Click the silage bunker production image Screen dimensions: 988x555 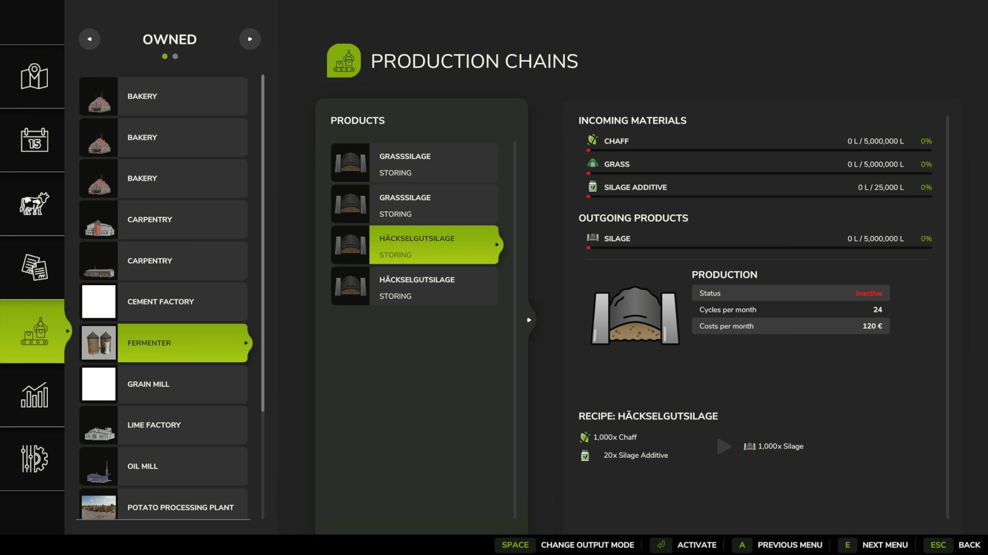[x=634, y=316]
